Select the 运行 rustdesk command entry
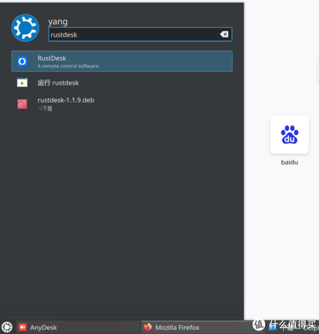This screenshot has width=319, height=334. [x=122, y=82]
